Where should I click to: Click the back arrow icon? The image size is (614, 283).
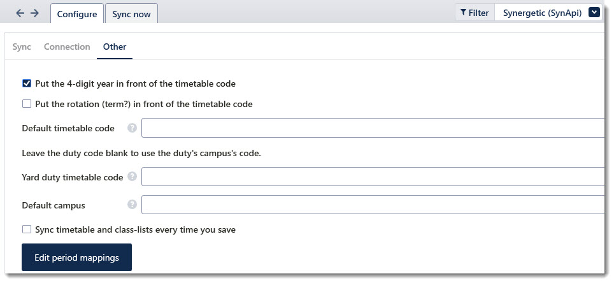click(20, 13)
